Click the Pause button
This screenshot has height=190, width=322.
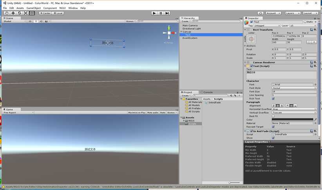pyautogui.click(x=161, y=13)
